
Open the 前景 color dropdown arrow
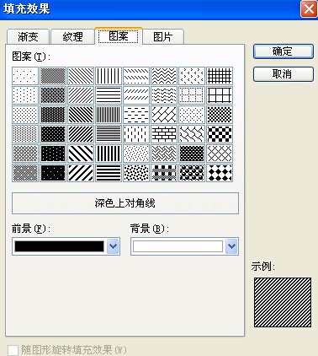(x=113, y=246)
